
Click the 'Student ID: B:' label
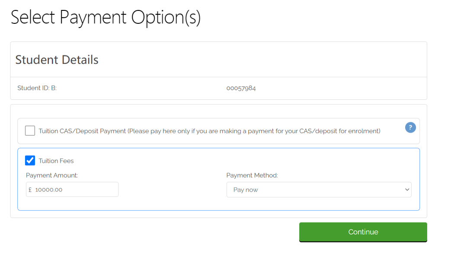pyautogui.click(x=37, y=88)
